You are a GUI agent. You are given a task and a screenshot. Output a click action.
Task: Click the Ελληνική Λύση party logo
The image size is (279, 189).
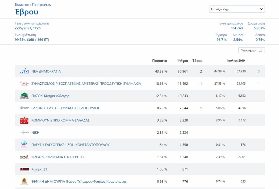[x=24, y=108]
